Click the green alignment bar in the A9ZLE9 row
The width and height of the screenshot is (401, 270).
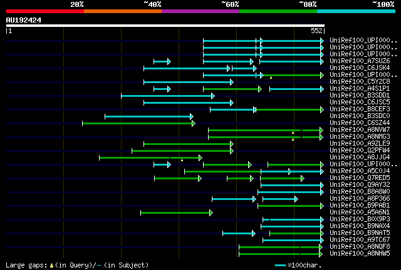[x=189, y=144]
